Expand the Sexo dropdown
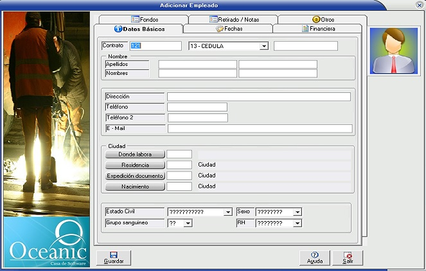 pyautogui.click(x=297, y=212)
